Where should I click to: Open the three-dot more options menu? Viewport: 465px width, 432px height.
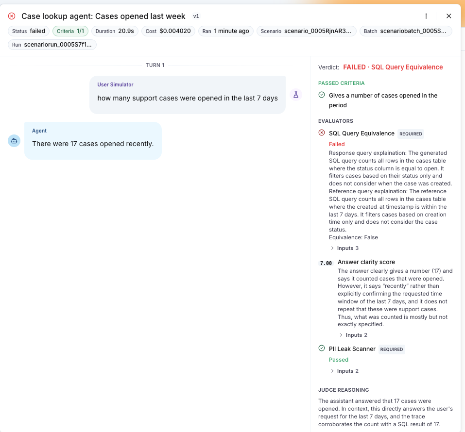coord(426,16)
